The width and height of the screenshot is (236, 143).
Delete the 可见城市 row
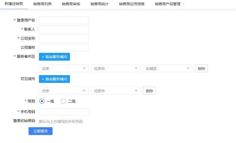[149, 91]
